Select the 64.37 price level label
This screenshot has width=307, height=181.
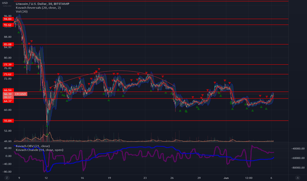point(8,101)
